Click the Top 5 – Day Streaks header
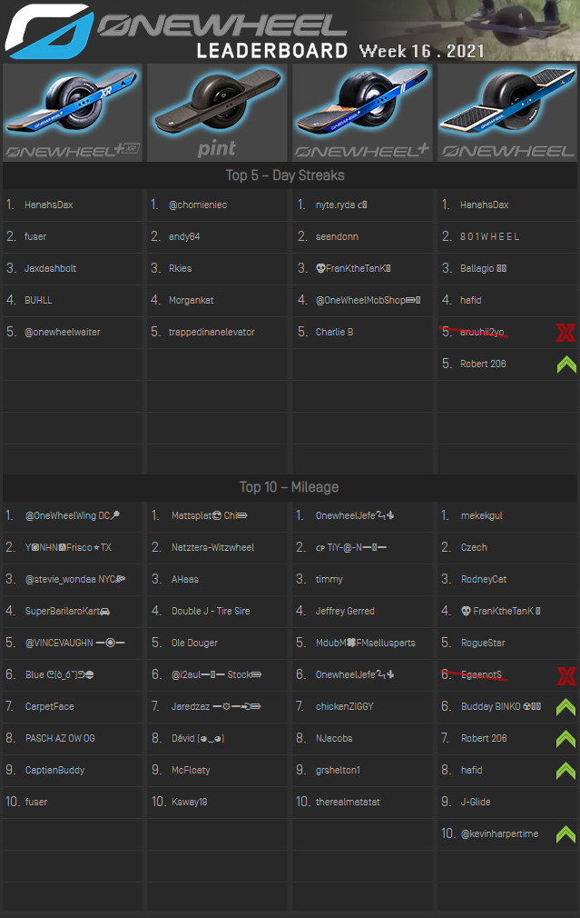 coord(285,175)
